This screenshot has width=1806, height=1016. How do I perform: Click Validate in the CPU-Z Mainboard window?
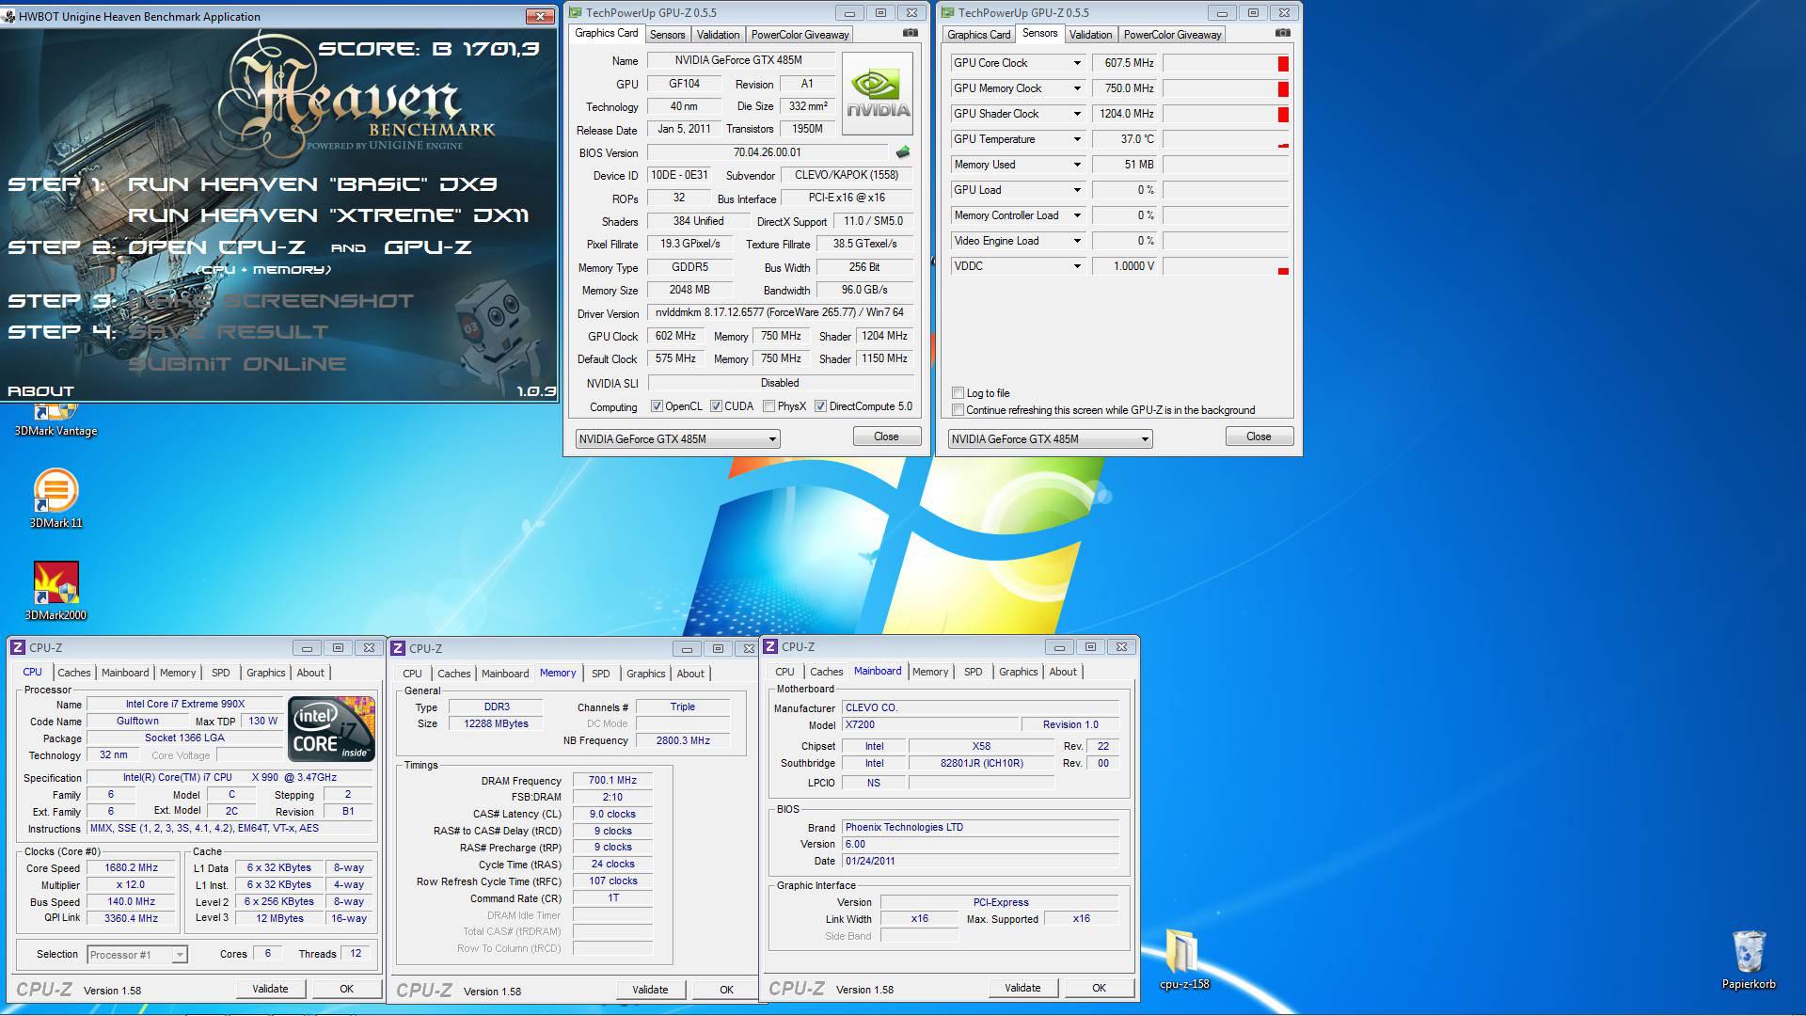click(x=1022, y=988)
